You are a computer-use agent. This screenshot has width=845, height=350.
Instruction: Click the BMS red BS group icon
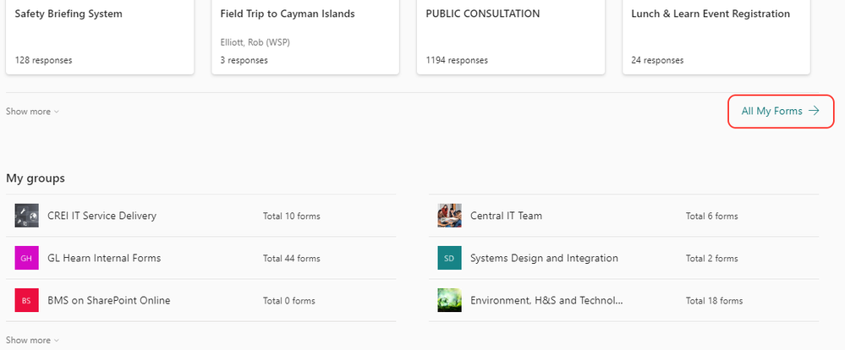coord(27,300)
